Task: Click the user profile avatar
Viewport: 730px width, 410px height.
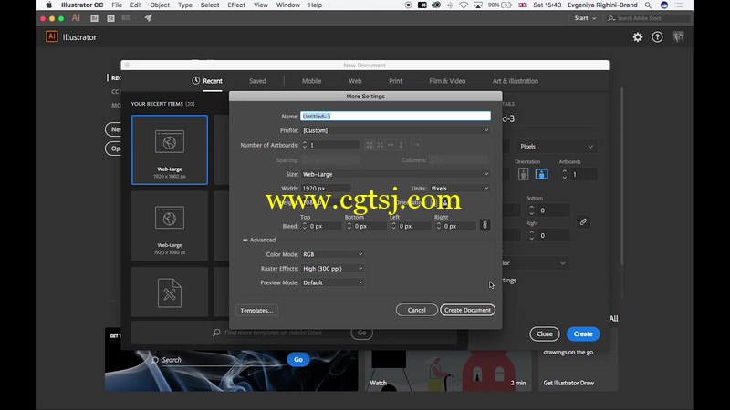Action: (x=678, y=37)
